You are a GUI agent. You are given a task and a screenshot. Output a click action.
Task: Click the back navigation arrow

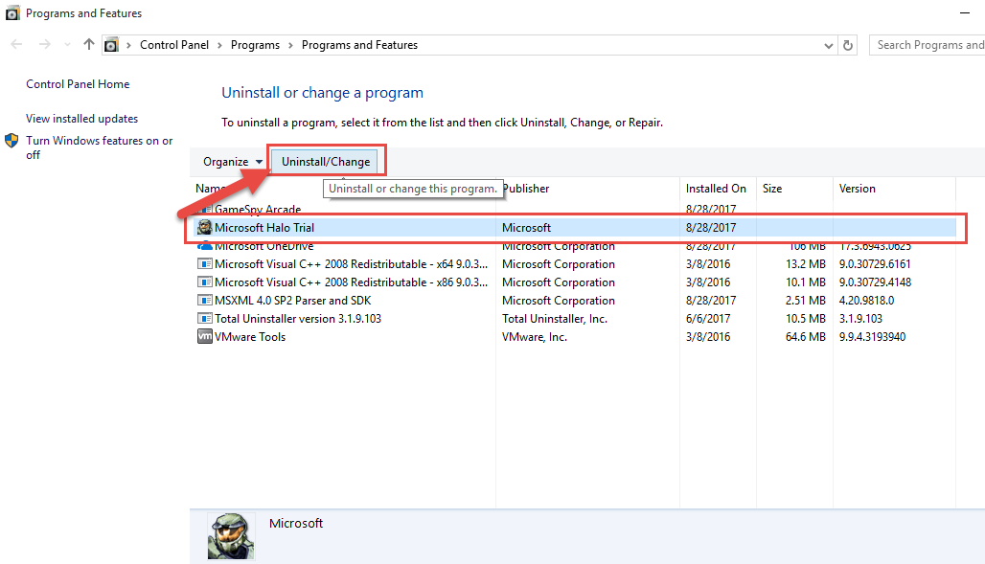[x=15, y=44]
